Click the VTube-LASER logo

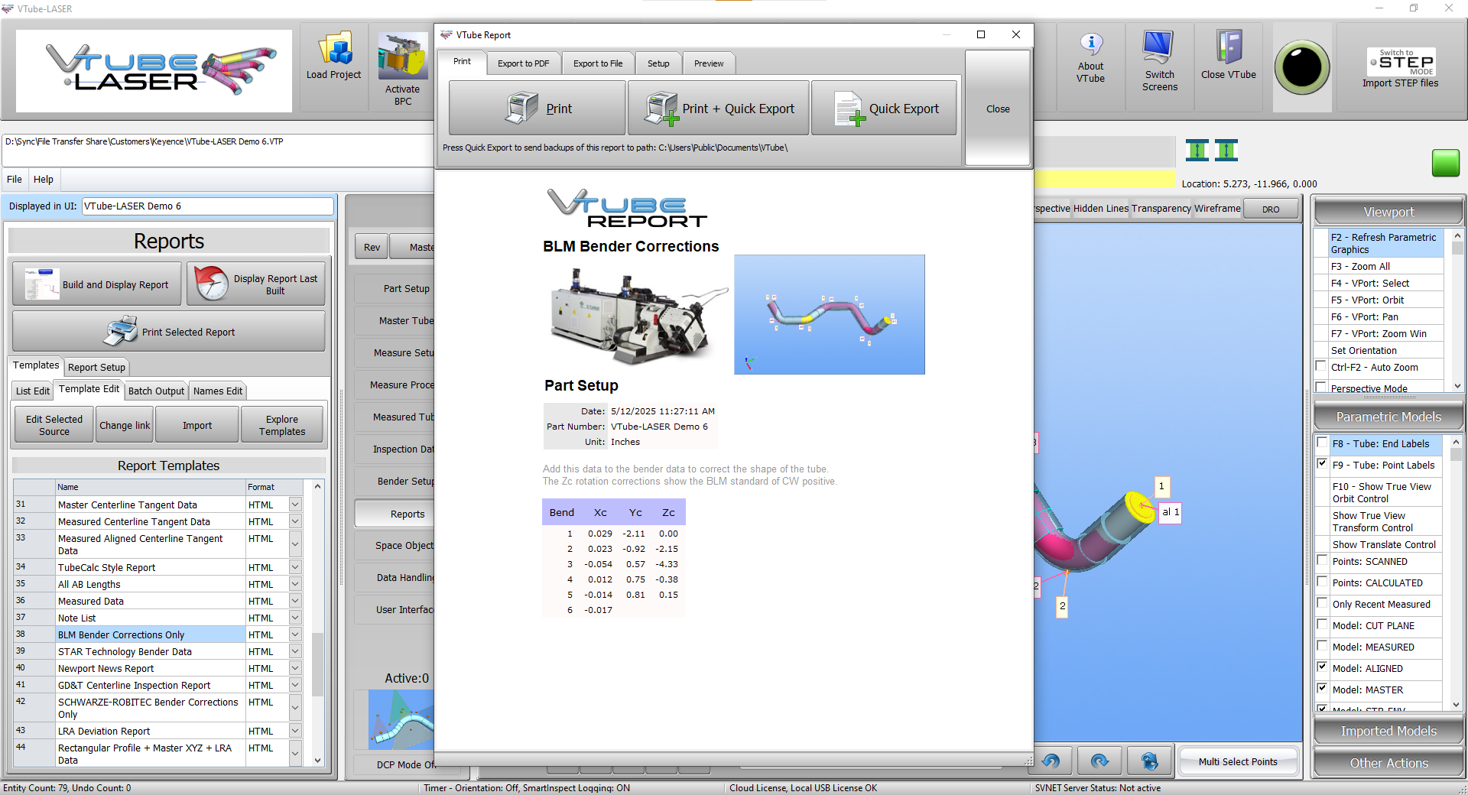[154, 70]
